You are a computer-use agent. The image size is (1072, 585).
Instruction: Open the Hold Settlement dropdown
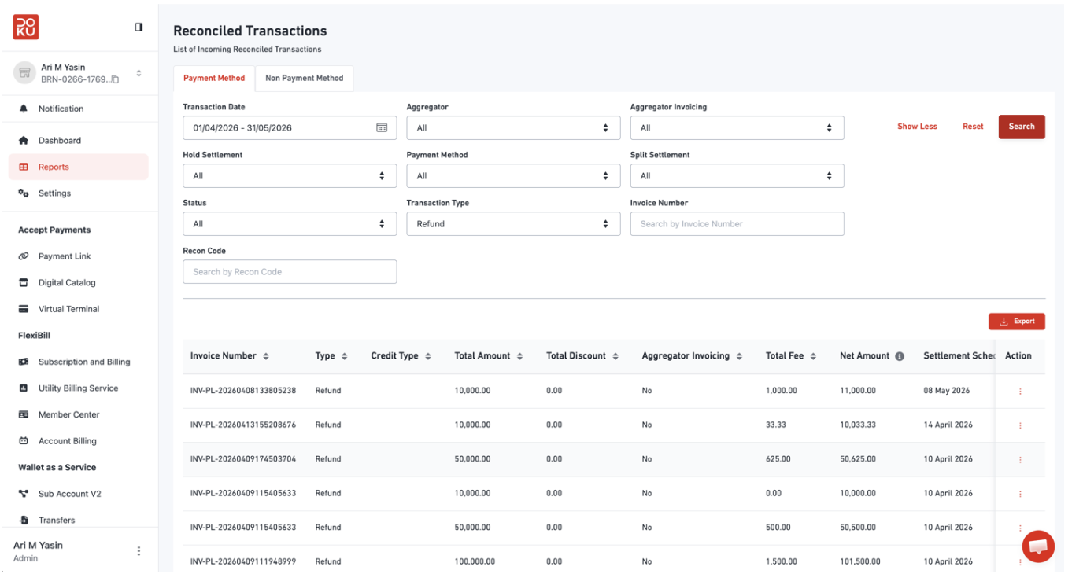pos(290,175)
